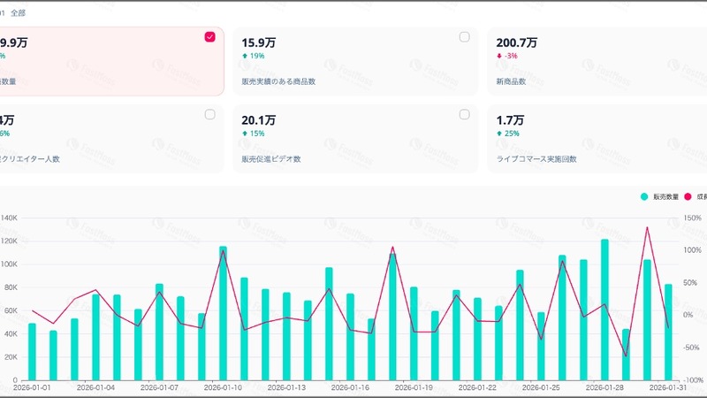Click the 19% growth value text
The height and width of the screenshot is (398, 707).
257,56
